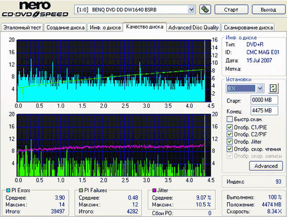Click the Скорость value 8.34 X
Screen dimensions: 287x217
[275, 211]
